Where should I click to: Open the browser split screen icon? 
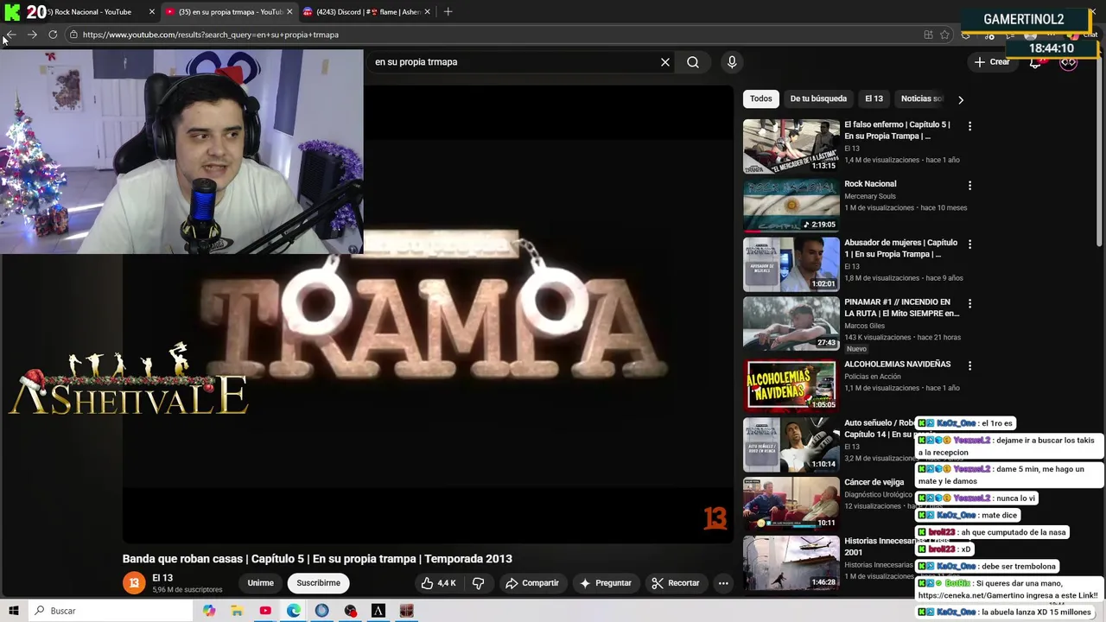[x=928, y=35]
